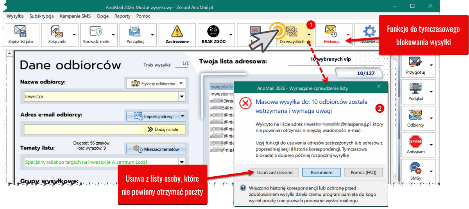Expand the Historia dropdown arrow
469x209 pixels.
point(349,34)
